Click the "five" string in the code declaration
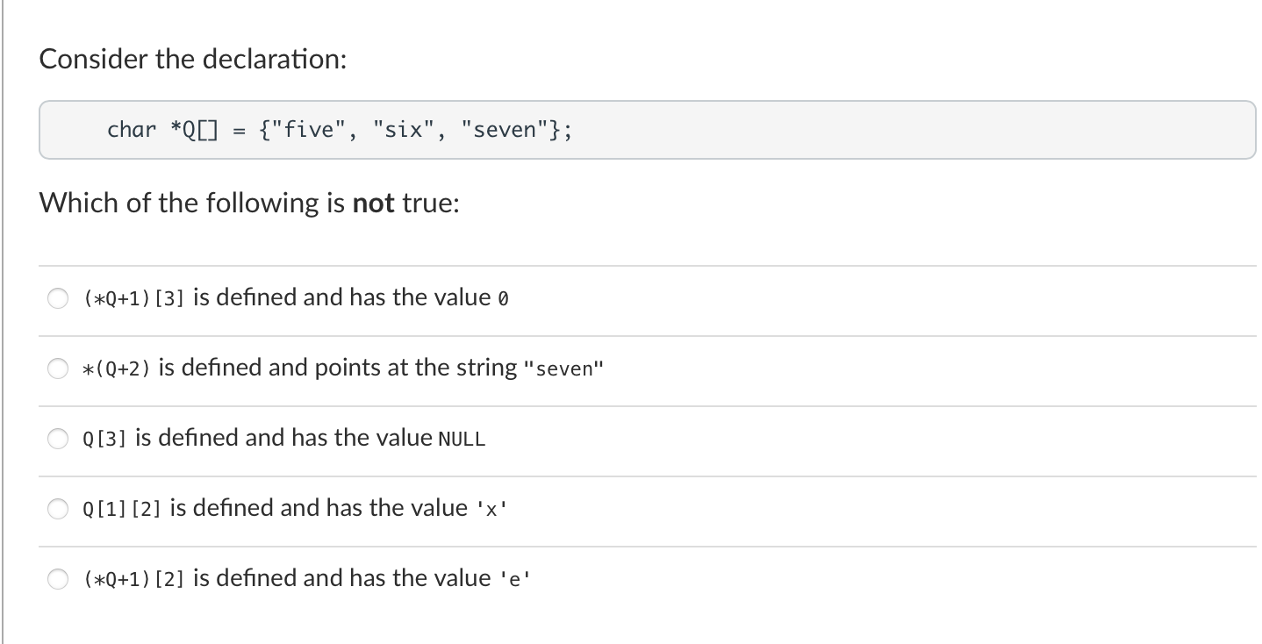 click(307, 130)
